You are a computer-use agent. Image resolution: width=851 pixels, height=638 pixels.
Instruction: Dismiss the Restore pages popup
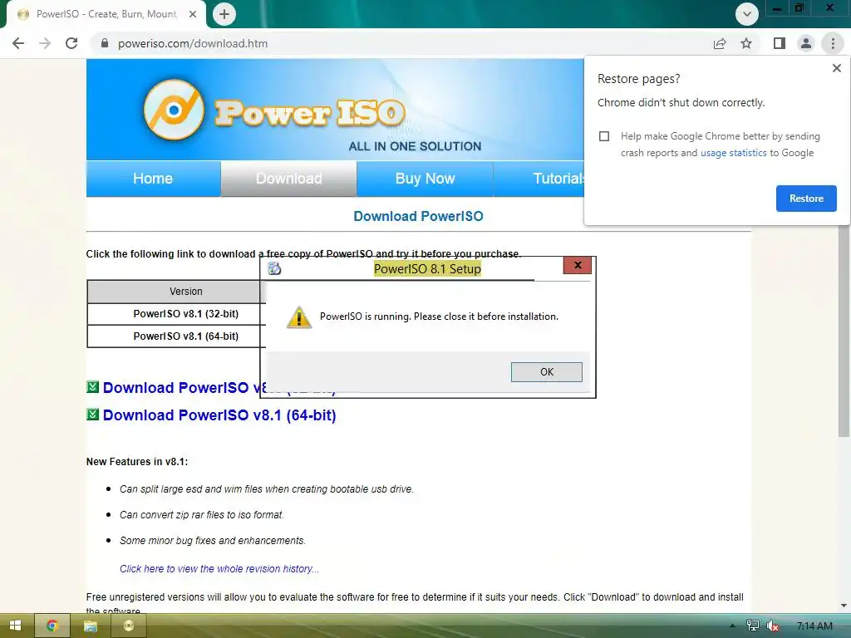coord(836,68)
